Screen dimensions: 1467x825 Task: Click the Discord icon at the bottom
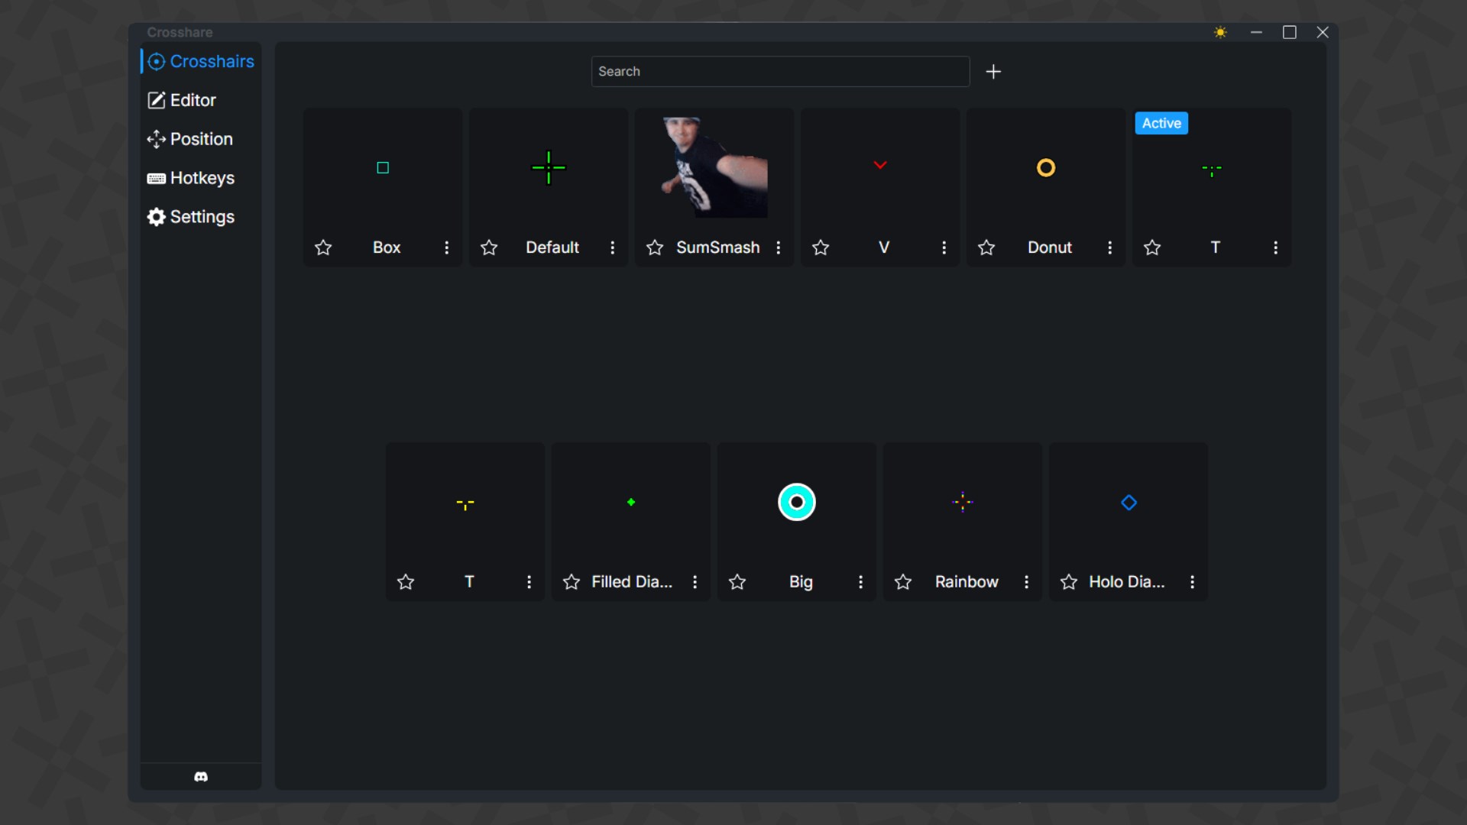click(200, 777)
